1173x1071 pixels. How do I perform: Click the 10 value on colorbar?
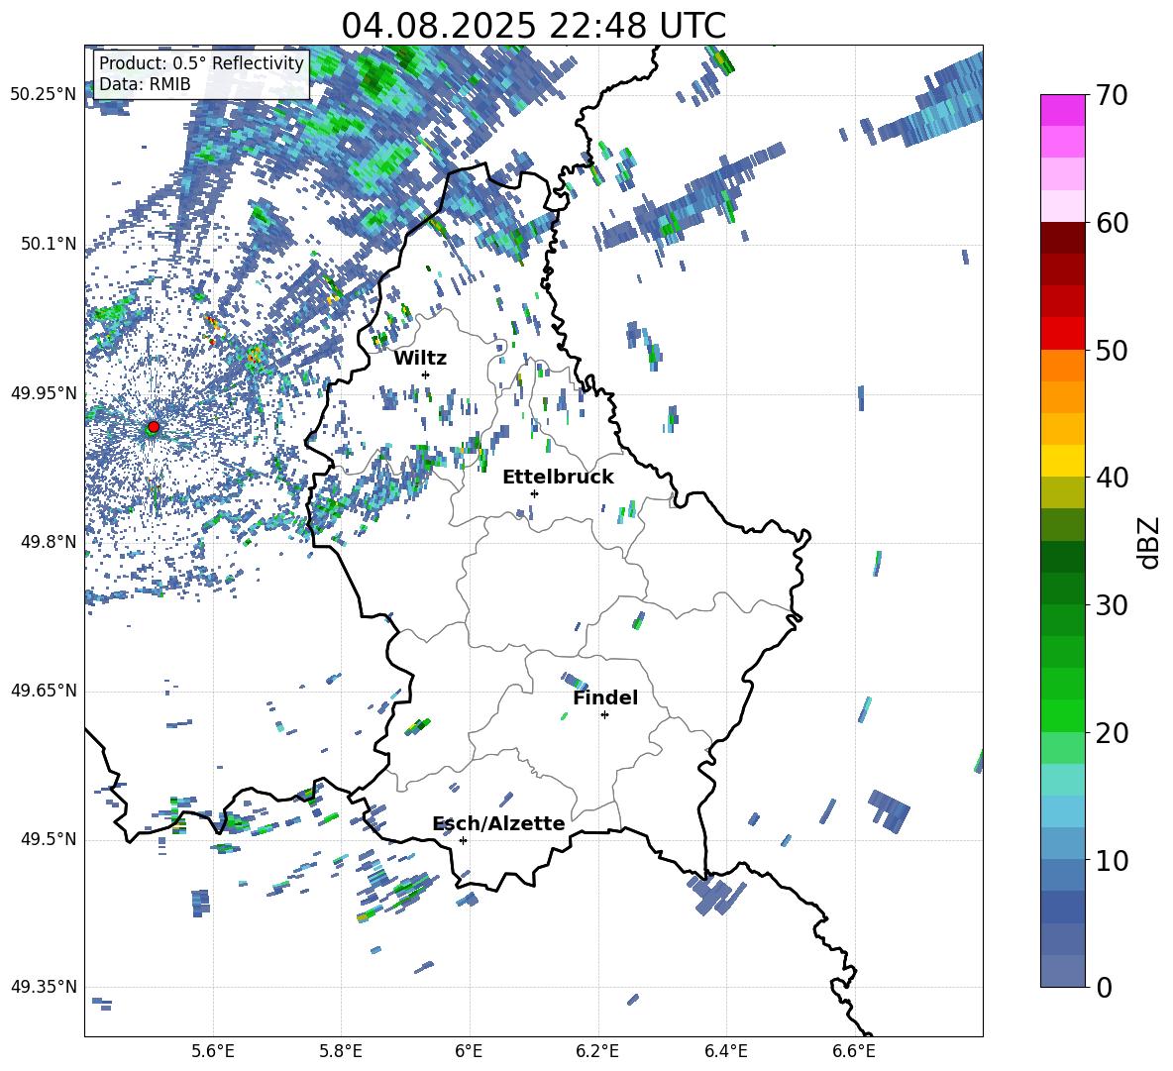[1112, 860]
